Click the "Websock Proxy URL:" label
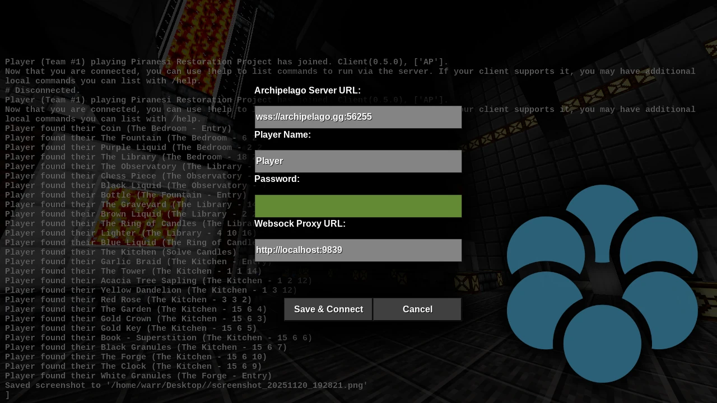 (x=300, y=224)
